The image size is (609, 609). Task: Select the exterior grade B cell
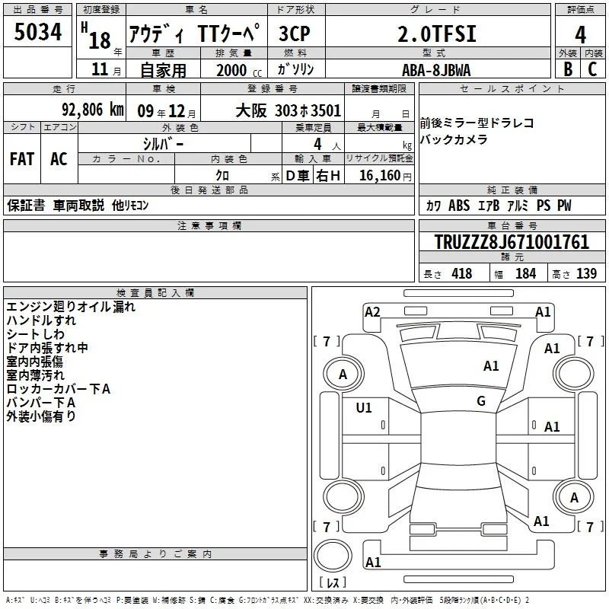point(568,69)
